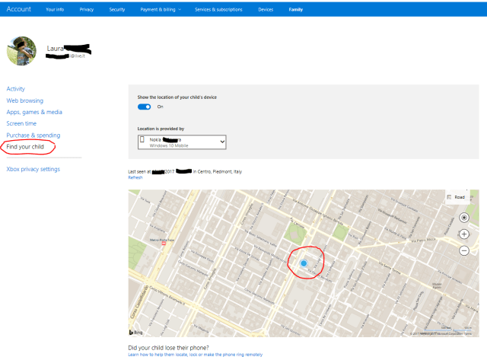This screenshot has height=360, width=487.
Task: Zoom in on the map
Action: tap(464, 234)
